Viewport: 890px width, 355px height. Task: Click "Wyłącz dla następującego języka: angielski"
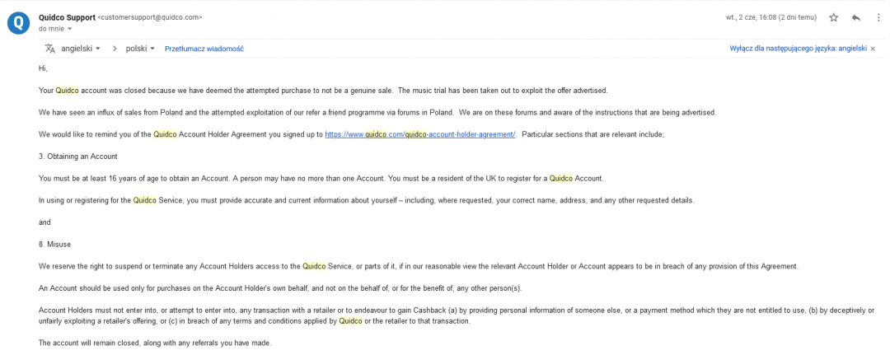pyautogui.click(x=798, y=49)
